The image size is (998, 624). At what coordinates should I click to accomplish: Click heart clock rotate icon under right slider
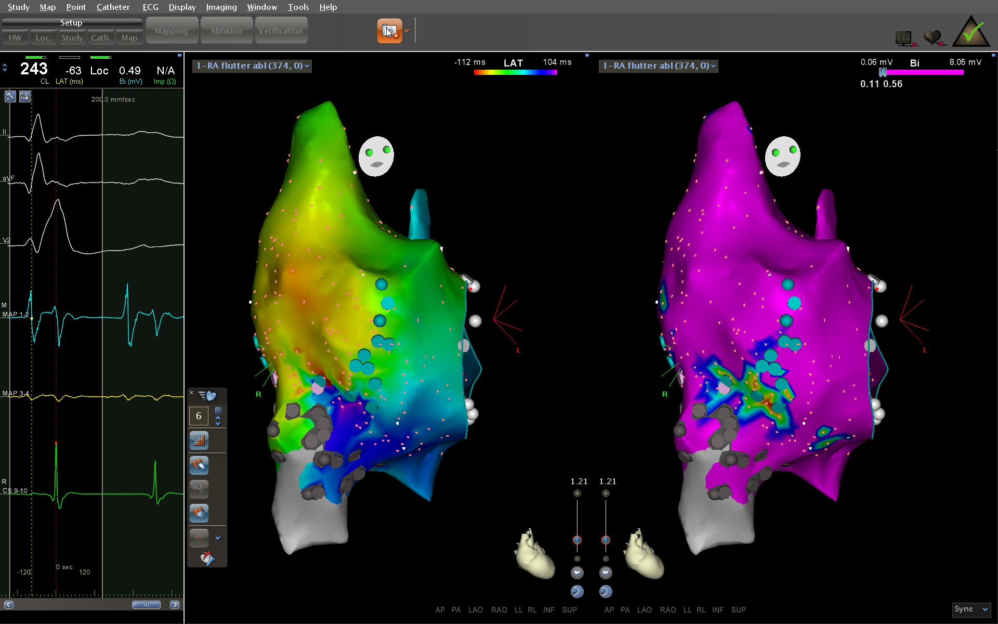tap(606, 591)
